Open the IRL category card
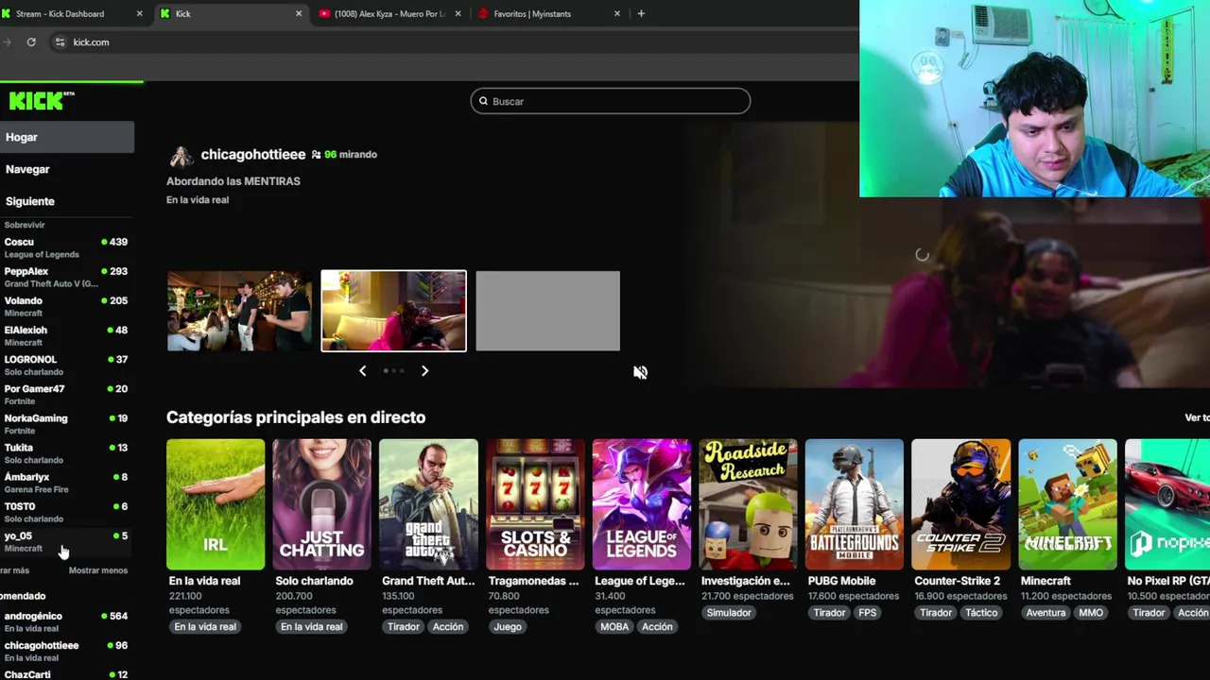 (216, 504)
